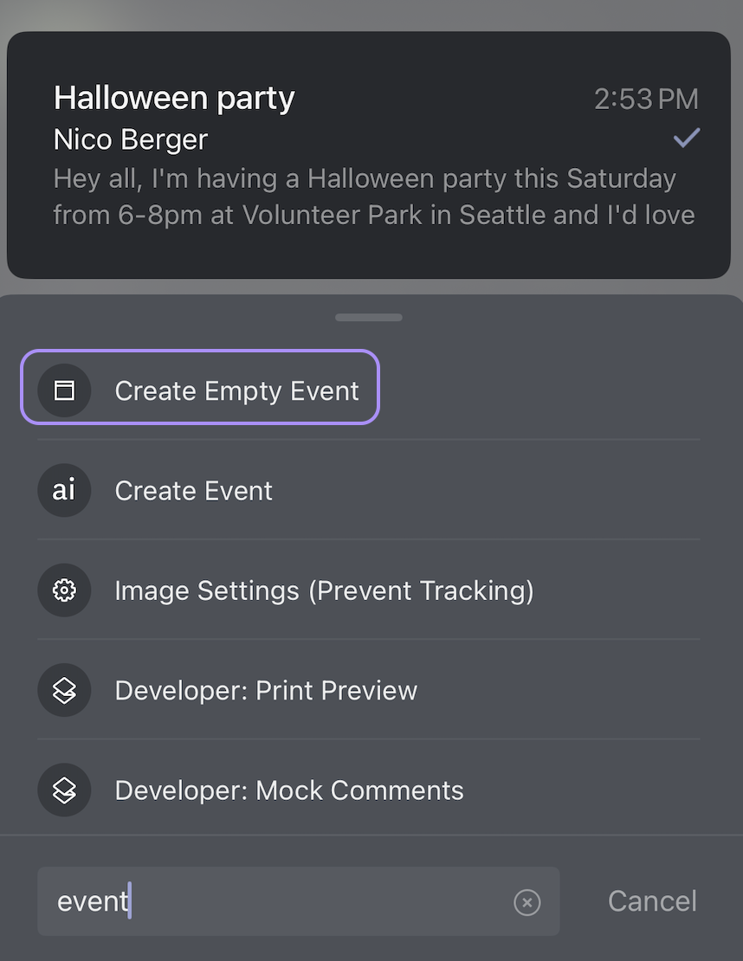Tap the sheet grabber handle at top of panel
743x961 pixels.
[368, 318]
